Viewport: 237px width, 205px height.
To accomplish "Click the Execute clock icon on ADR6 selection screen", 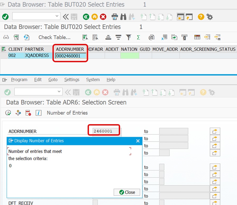I will (x=8, y=113).
